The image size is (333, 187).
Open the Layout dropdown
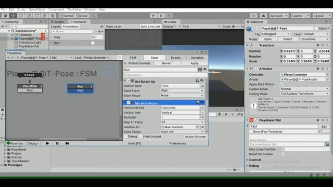tap(322, 16)
